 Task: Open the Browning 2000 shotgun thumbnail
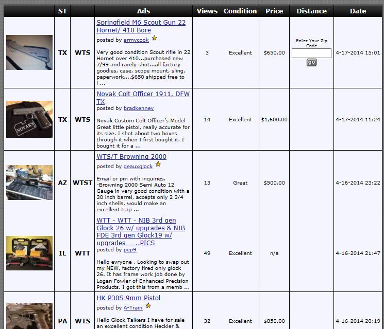(x=29, y=182)
